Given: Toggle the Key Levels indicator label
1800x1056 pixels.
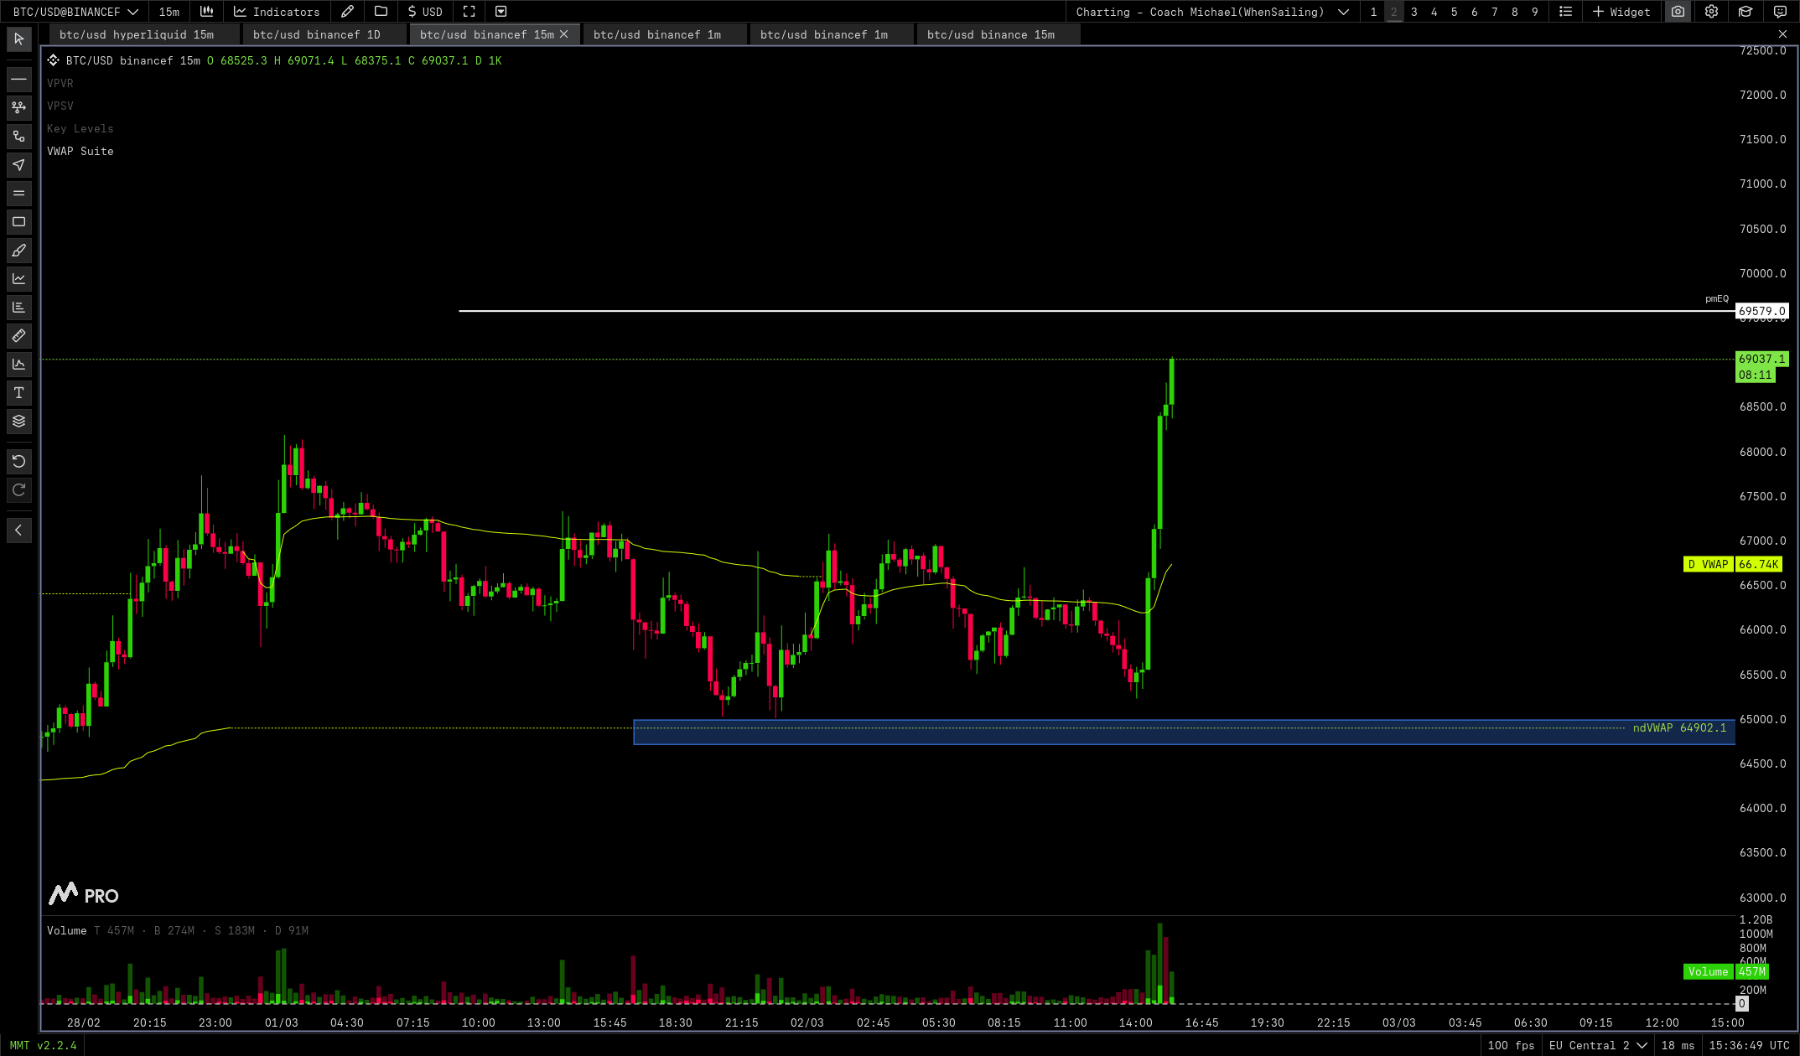Looking at the screenshot, I should tap(80, 128).
